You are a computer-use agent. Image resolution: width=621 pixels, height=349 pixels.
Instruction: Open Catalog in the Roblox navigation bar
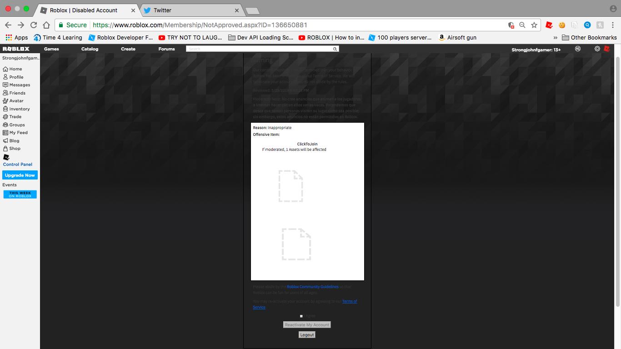coord(90,49)
